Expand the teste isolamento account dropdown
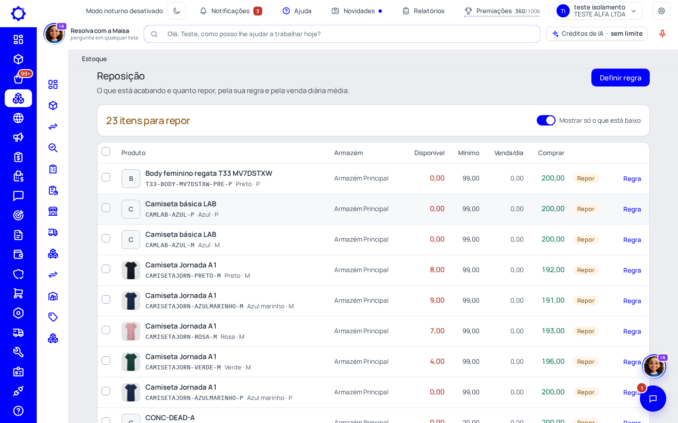678x423 pixels. point(598,11)
